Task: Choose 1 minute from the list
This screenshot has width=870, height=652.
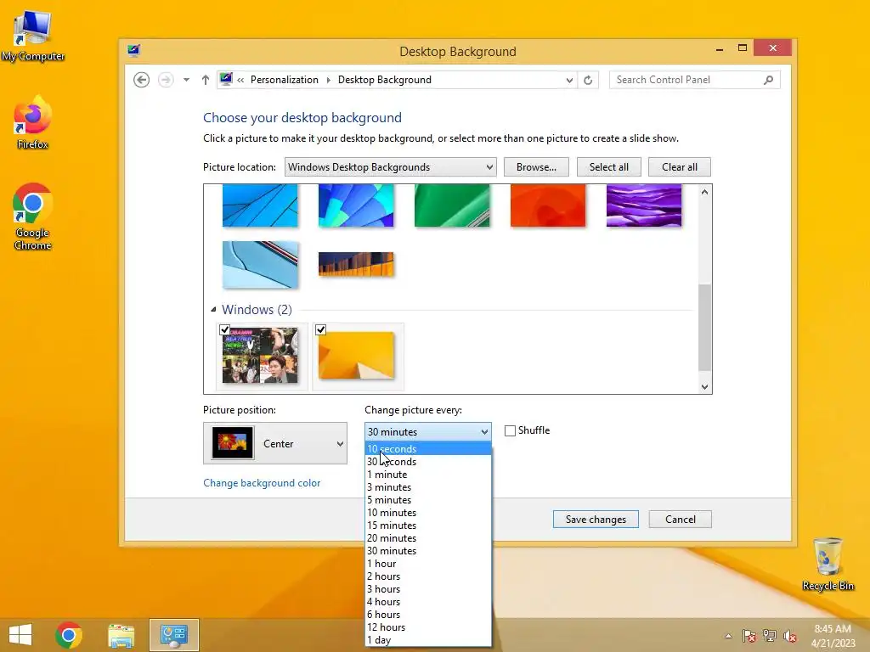Action: [x=428, y=474]
